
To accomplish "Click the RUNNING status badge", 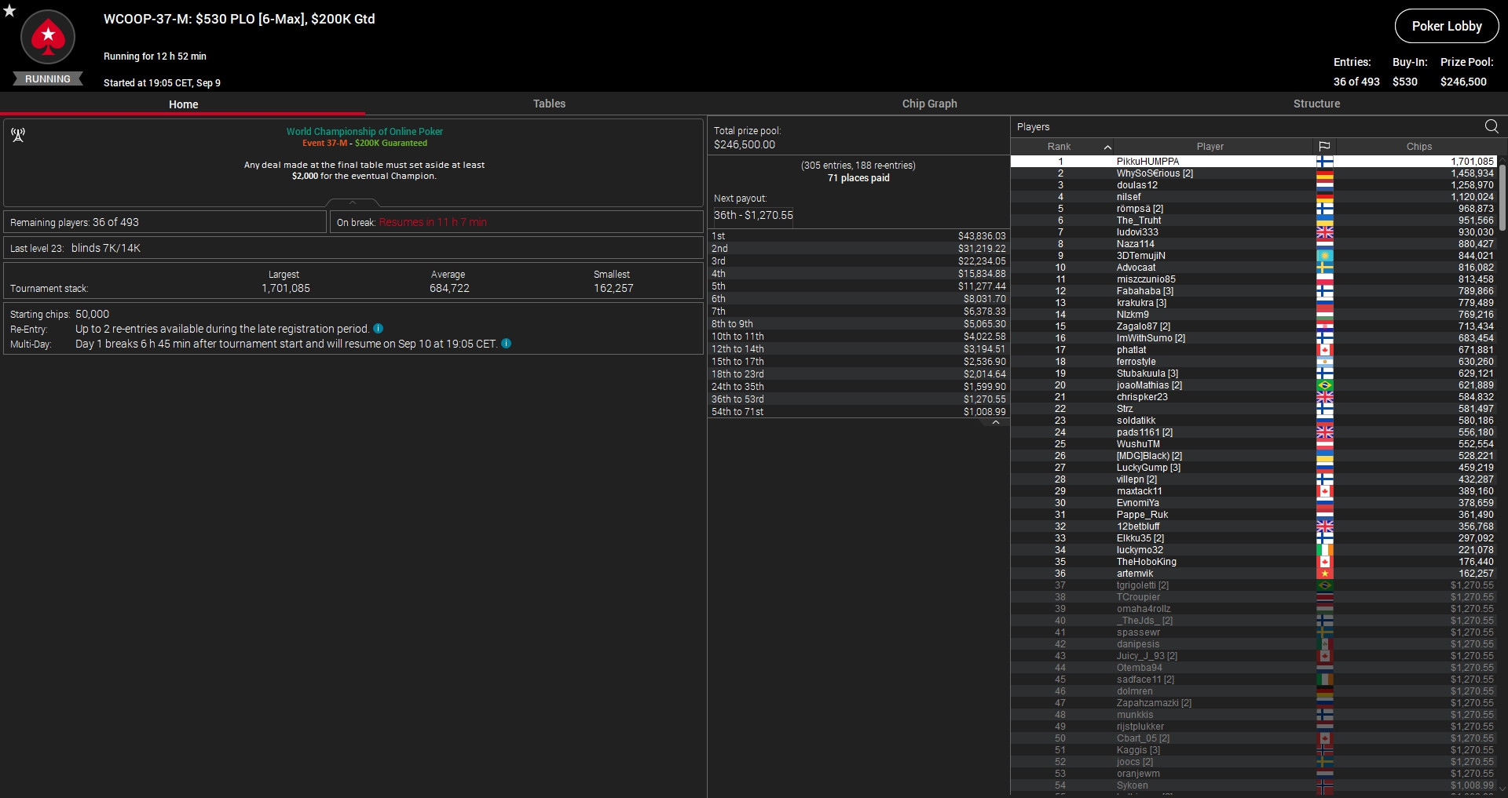I will point(48,78).
